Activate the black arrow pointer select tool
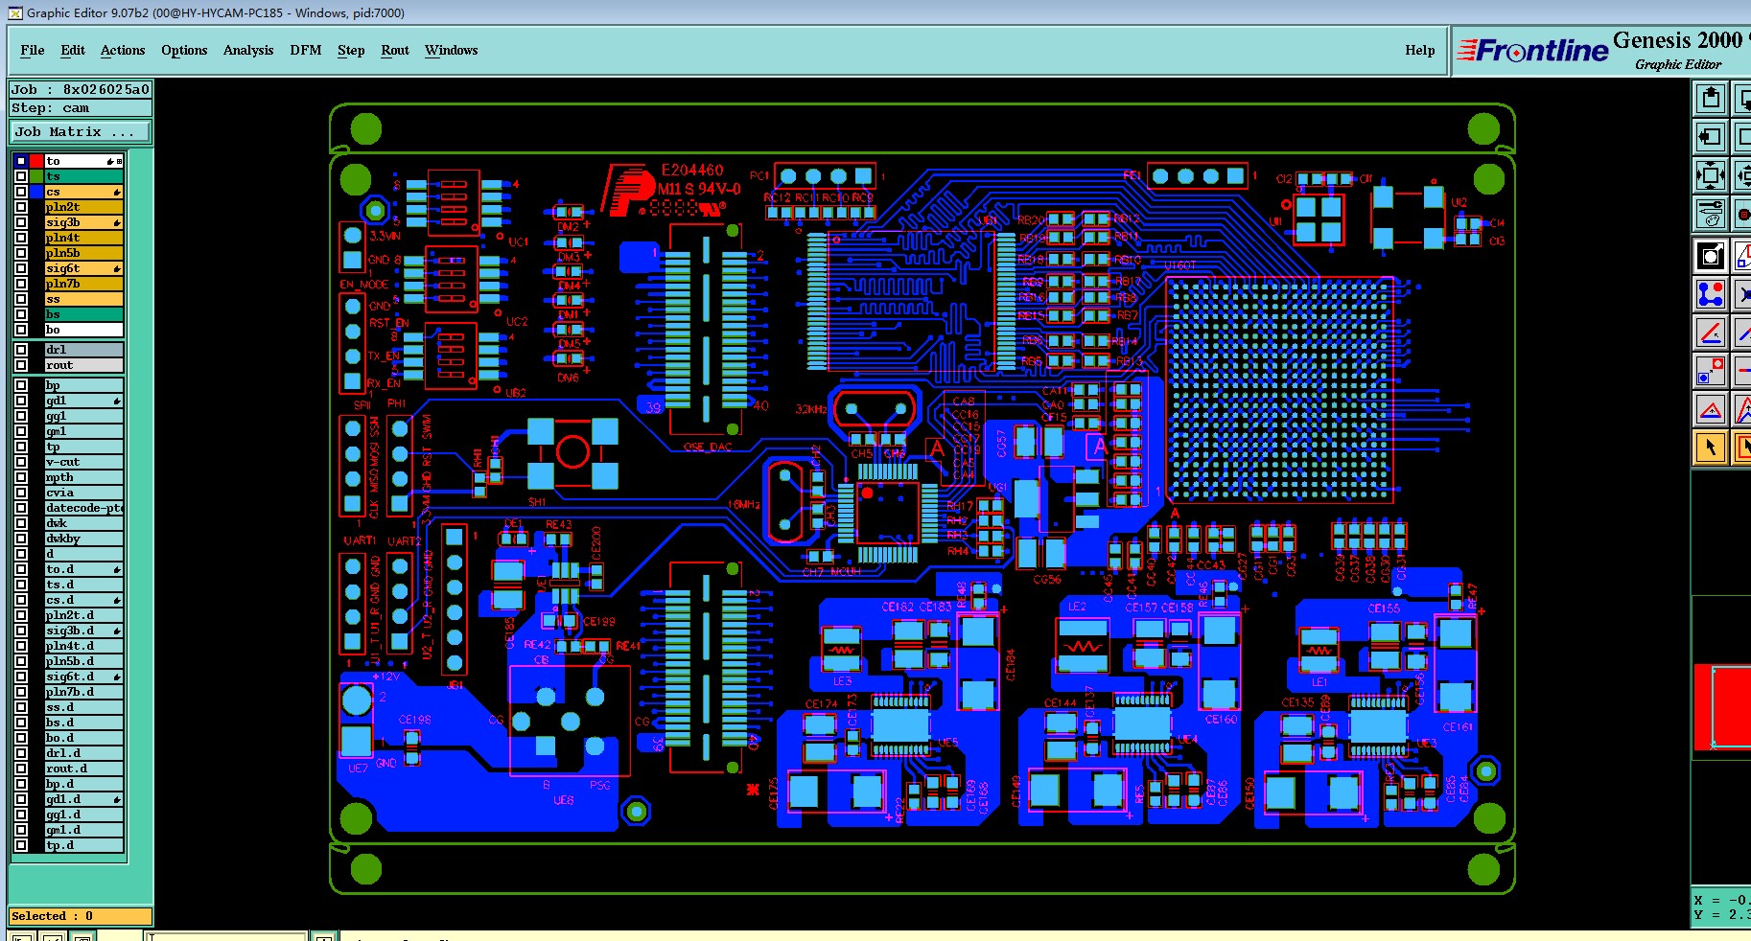1751x941 pixels. pyautogui.click(x=1711, y=448)
